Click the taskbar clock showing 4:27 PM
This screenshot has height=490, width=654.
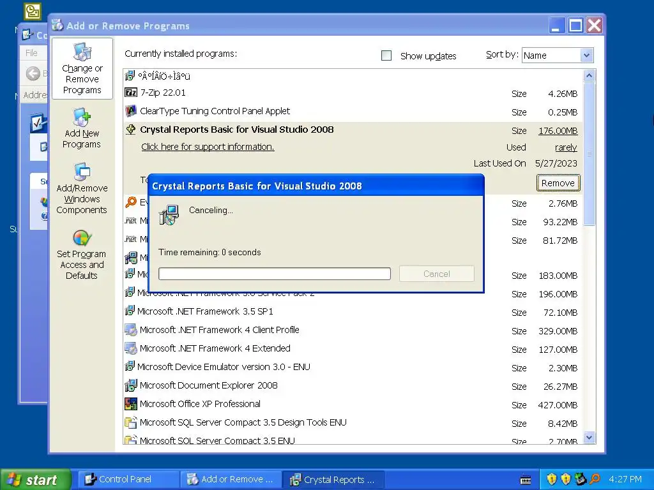pos(625,479)
